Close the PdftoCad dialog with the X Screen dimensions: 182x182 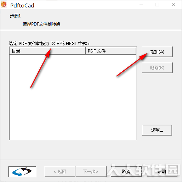point(174,5)
